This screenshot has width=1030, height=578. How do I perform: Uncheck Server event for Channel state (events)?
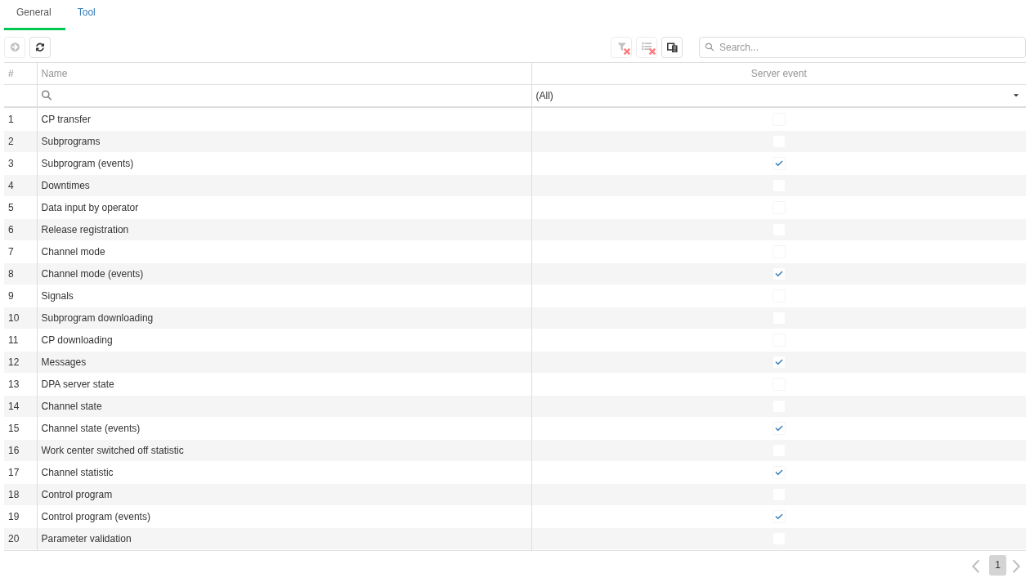[x=779, y=428]
